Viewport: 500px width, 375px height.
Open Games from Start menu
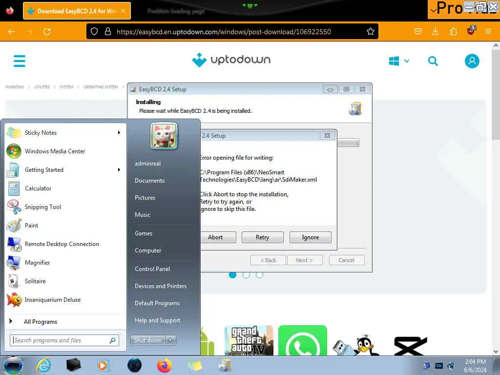[x=144, y=233]
